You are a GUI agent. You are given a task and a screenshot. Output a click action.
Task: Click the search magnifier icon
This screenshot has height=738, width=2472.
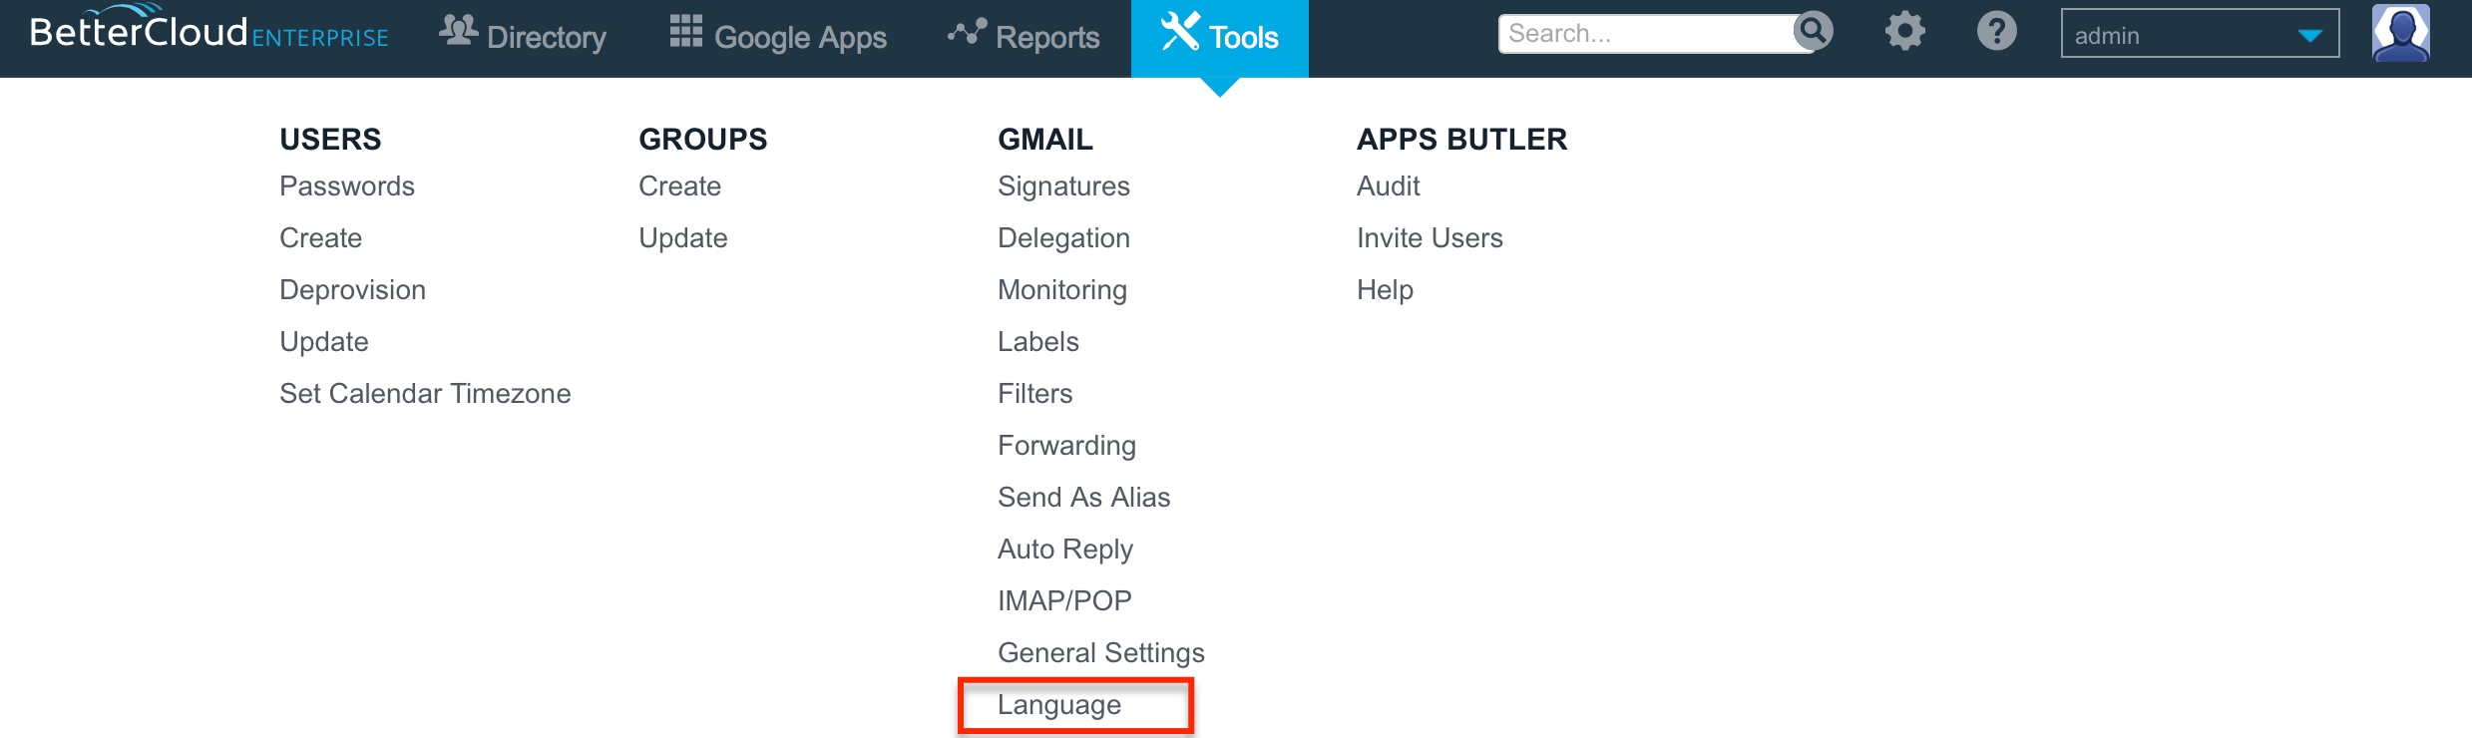pyautogui.click(x=1813, y=32)
